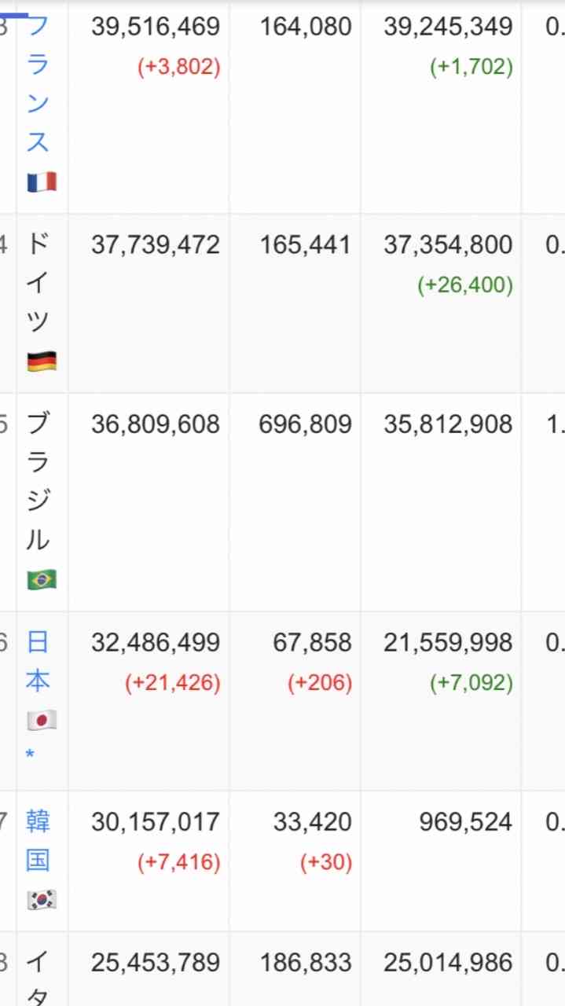The height and width of the screenshot is (1006, 565).
Task: Tap the Germany flag icon
Action: (x=42, y=362)
